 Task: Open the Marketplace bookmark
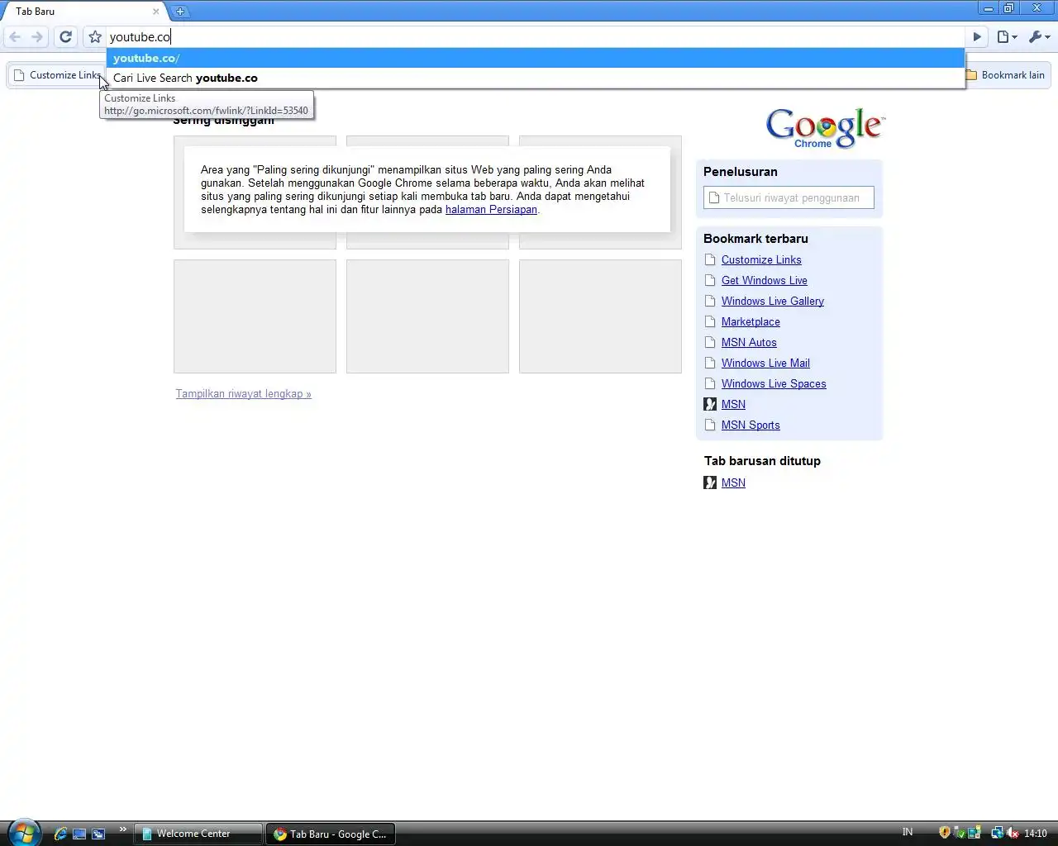(751, 322)
